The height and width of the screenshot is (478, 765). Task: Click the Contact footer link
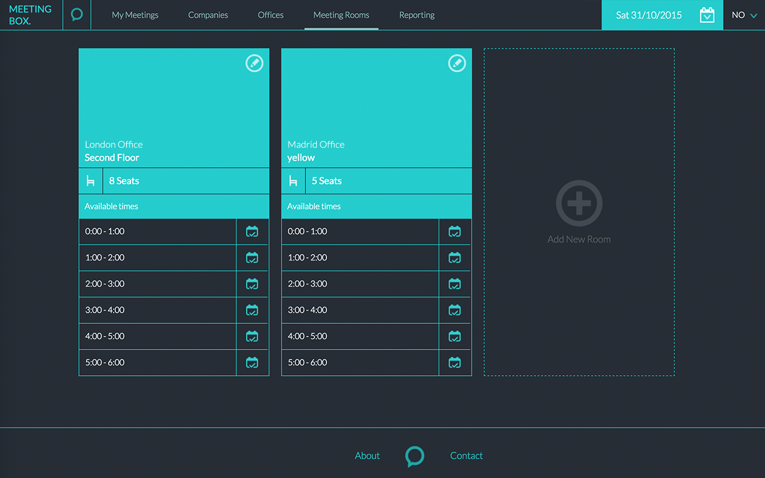(466, 456)
